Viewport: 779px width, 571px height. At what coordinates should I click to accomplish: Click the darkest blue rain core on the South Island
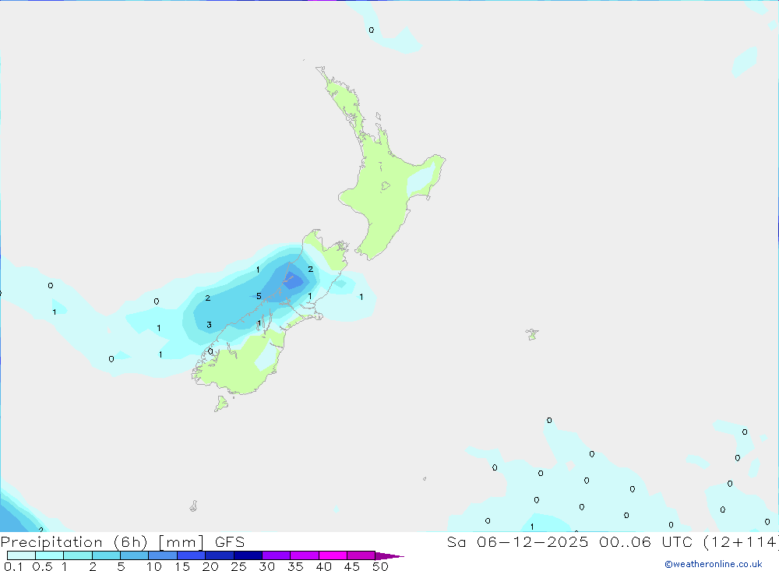tap(293, 280)
